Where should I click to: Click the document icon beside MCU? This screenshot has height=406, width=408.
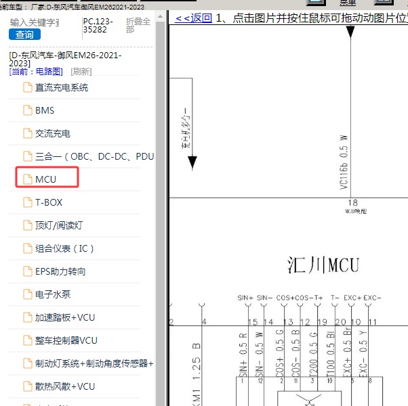[28, 179]
